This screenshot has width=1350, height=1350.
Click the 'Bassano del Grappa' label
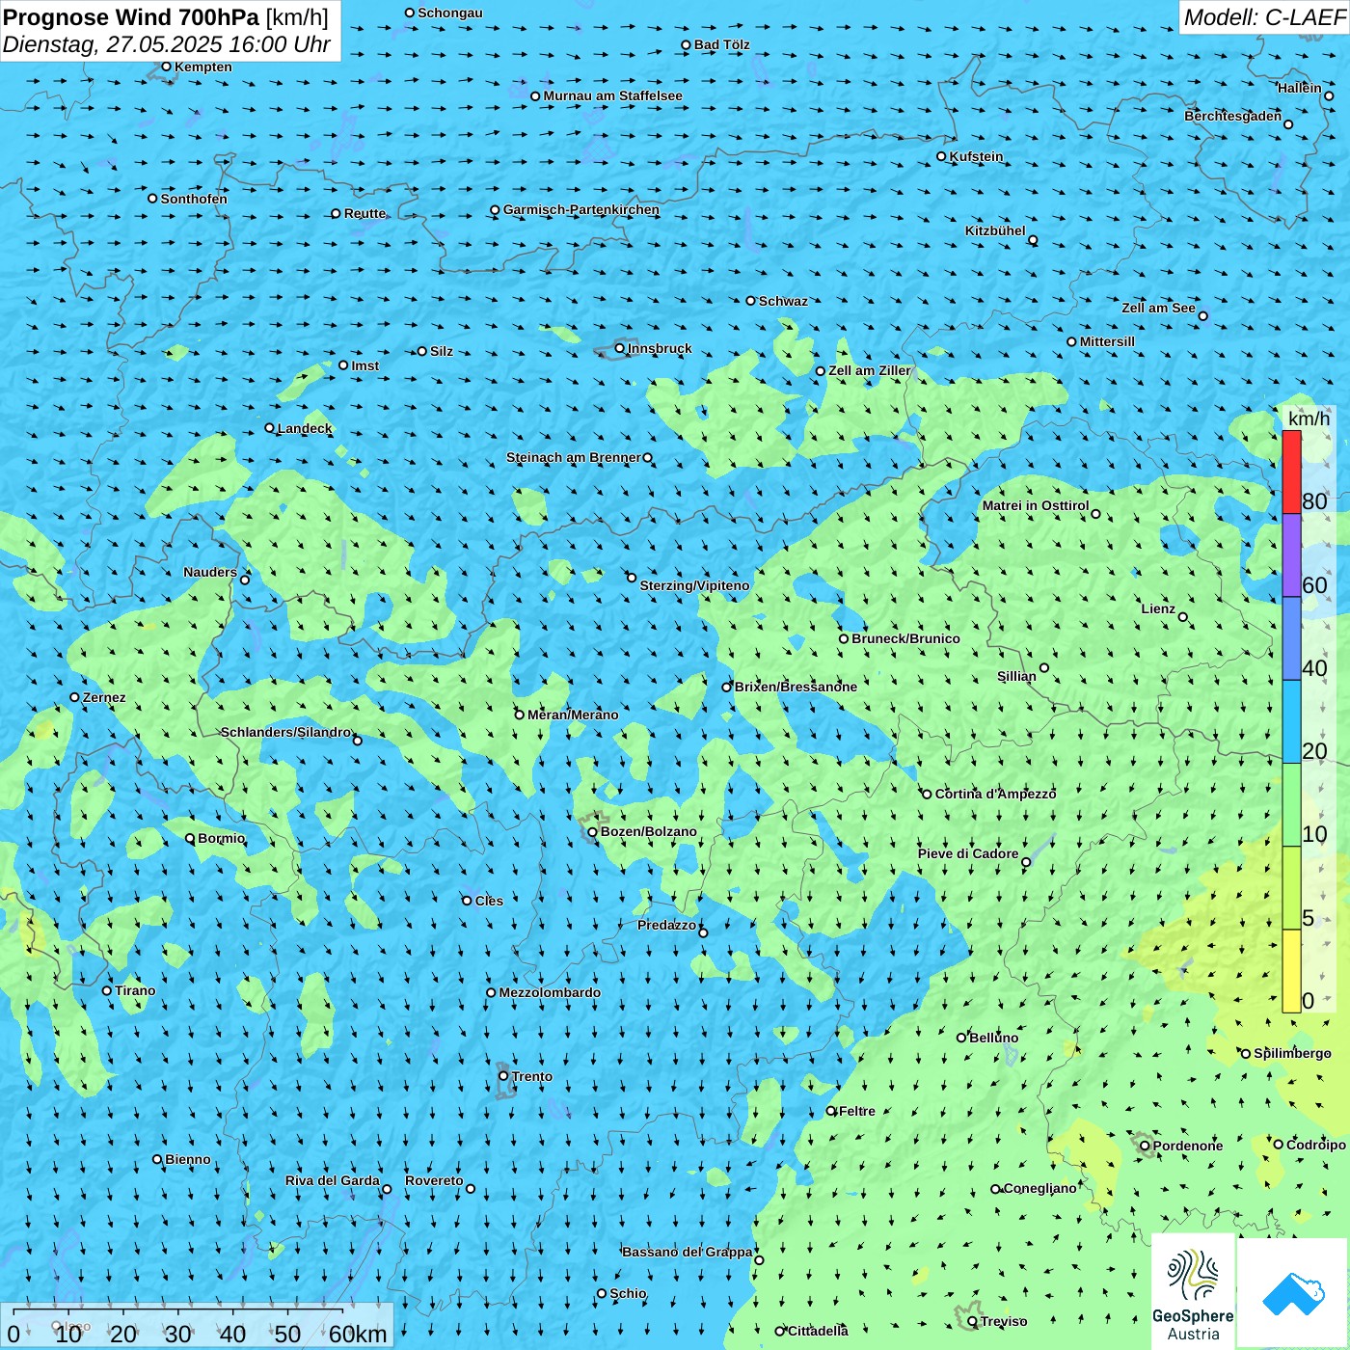(x=688, y=1252)
